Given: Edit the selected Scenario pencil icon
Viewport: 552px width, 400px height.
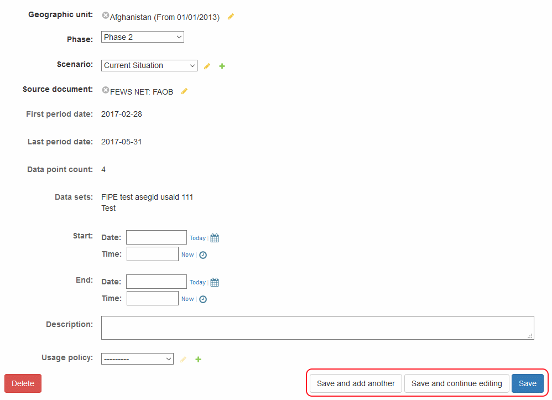Looking at the screenshot, I should coord(207,66).
